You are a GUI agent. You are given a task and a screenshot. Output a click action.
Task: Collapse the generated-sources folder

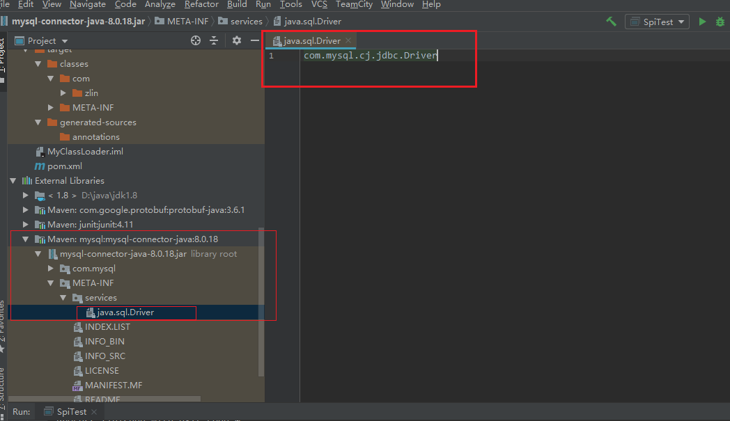coord(38,122)
